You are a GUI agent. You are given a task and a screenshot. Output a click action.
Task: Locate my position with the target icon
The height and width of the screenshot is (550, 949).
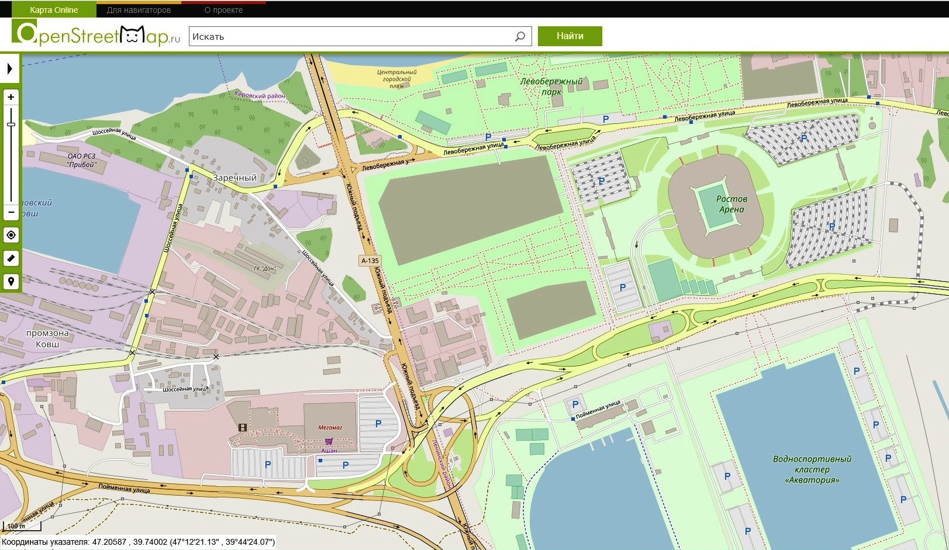11,235
